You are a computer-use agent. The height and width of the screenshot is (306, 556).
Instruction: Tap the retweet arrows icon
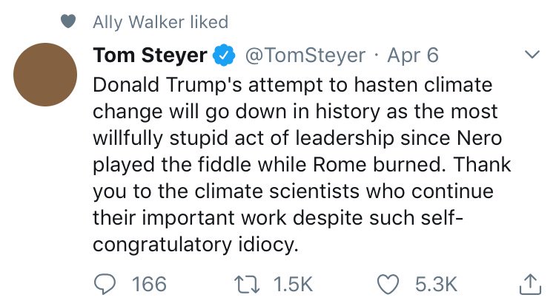pos(247,285)
